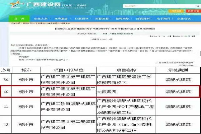Open the 企业之家 navigation item
This screenshot has width=201, height=134.
click(x=41, y=19)
